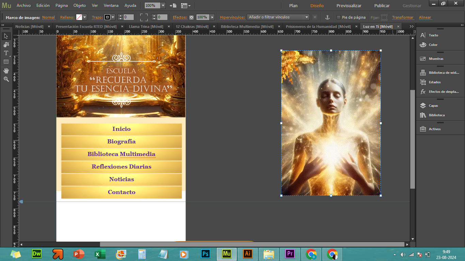This screenshot has width=465, height=261.
Task: Open the Trazo stroke color dropdown
Action: (x=113, y=17)
